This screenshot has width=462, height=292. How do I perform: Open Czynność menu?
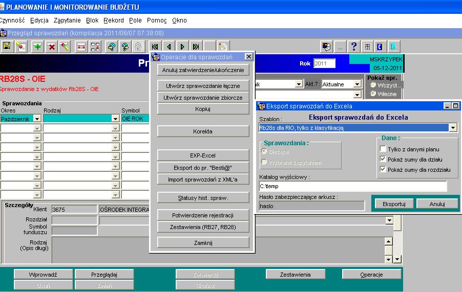12,20
